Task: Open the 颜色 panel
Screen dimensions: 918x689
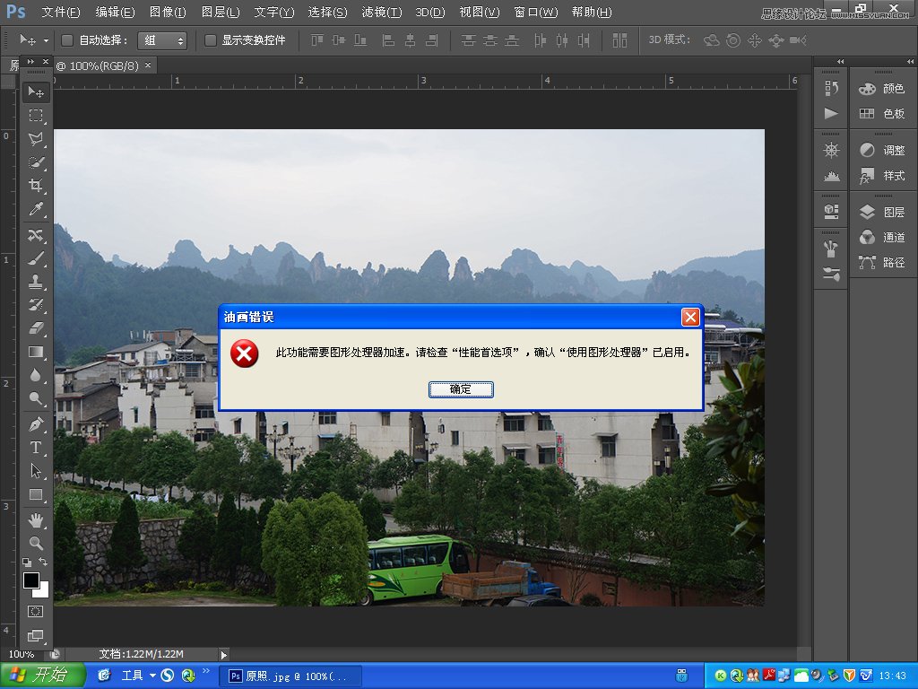Action: coord(882,89)
